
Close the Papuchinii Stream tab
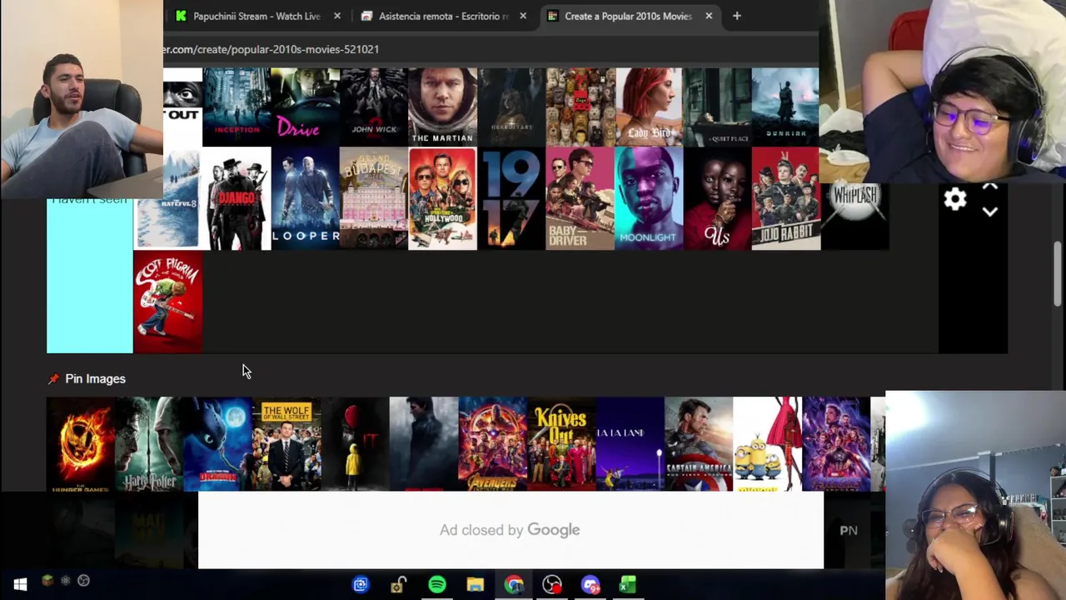pos(336,16)
